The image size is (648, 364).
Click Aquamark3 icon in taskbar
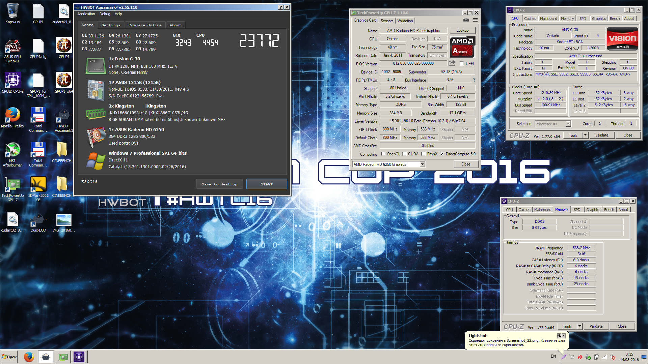tap(46, 357)
